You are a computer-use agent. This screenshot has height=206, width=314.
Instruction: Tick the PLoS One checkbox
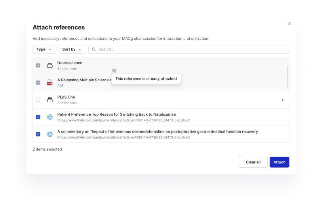38,100
